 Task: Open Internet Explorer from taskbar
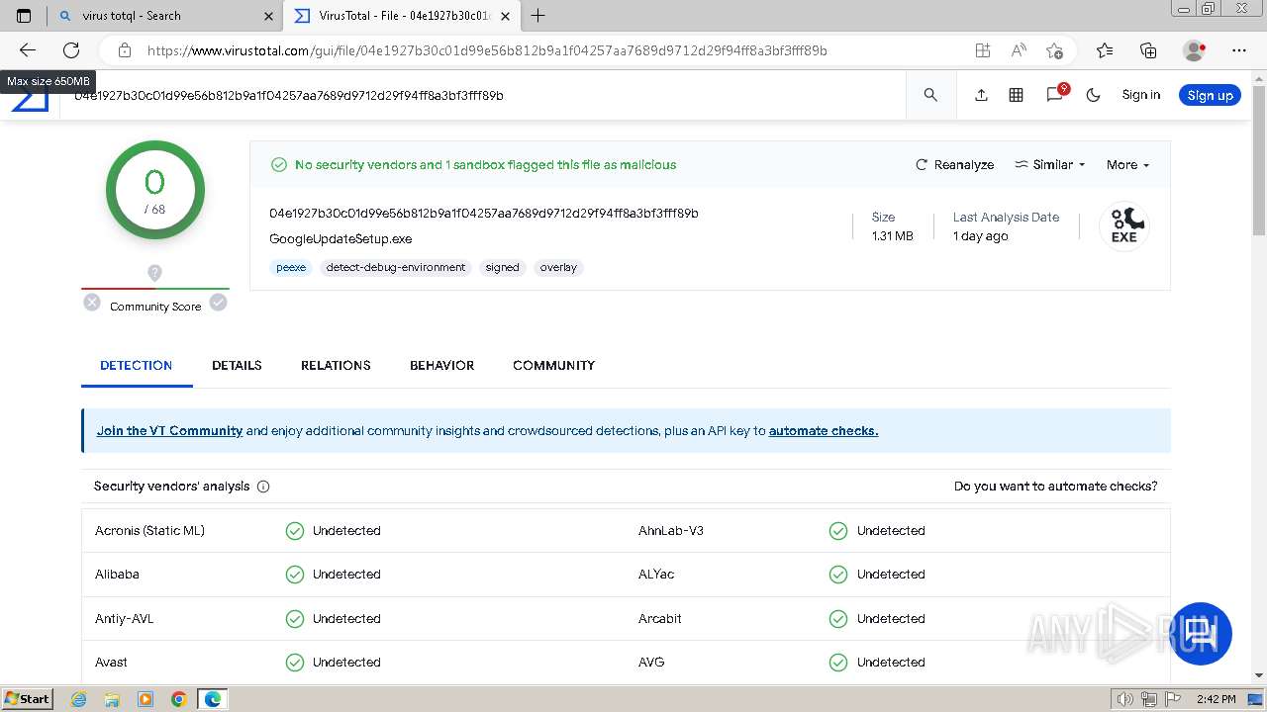(x=79, y=699)
